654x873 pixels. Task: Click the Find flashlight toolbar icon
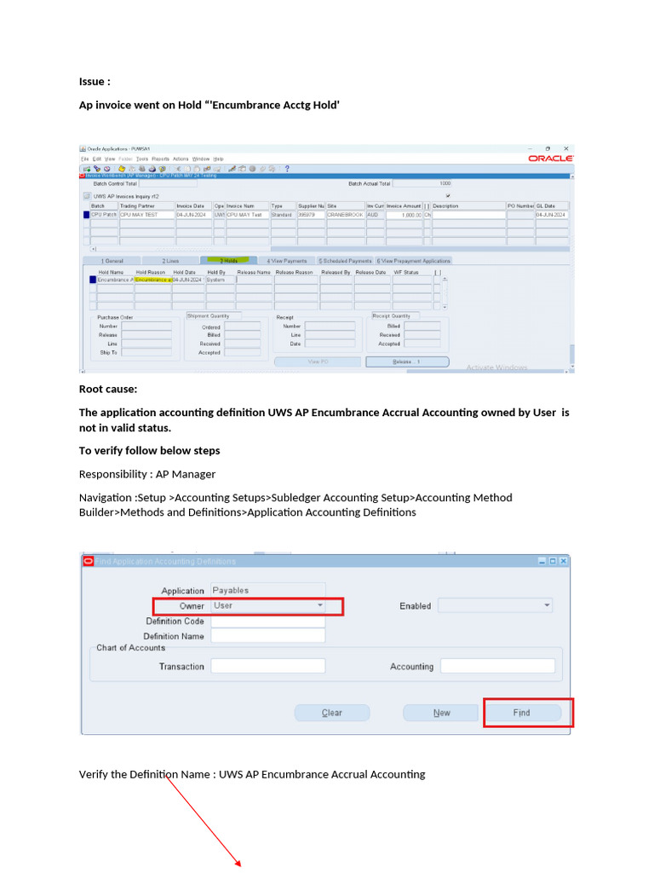(97, 169)
